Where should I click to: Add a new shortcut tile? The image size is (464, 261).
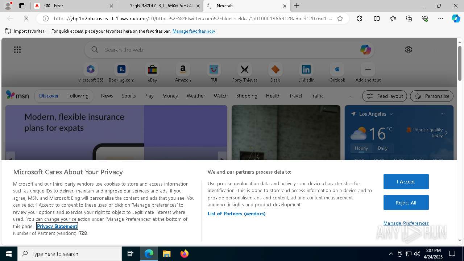click(x=368, y=73)
